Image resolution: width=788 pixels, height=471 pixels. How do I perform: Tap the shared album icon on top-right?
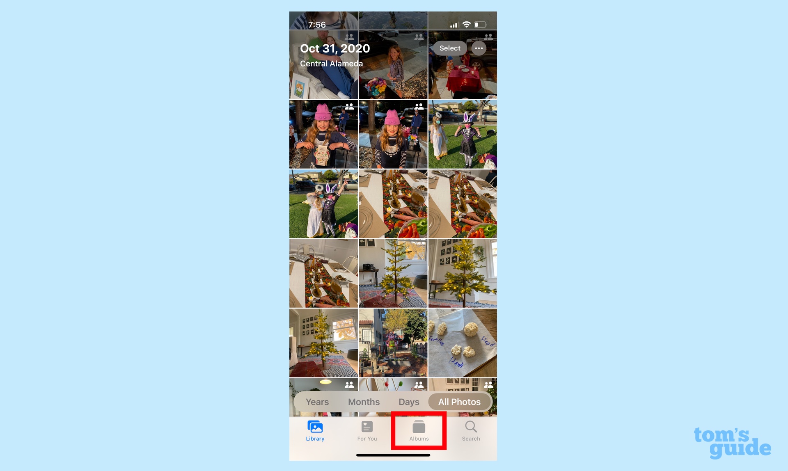pos(488,37)
